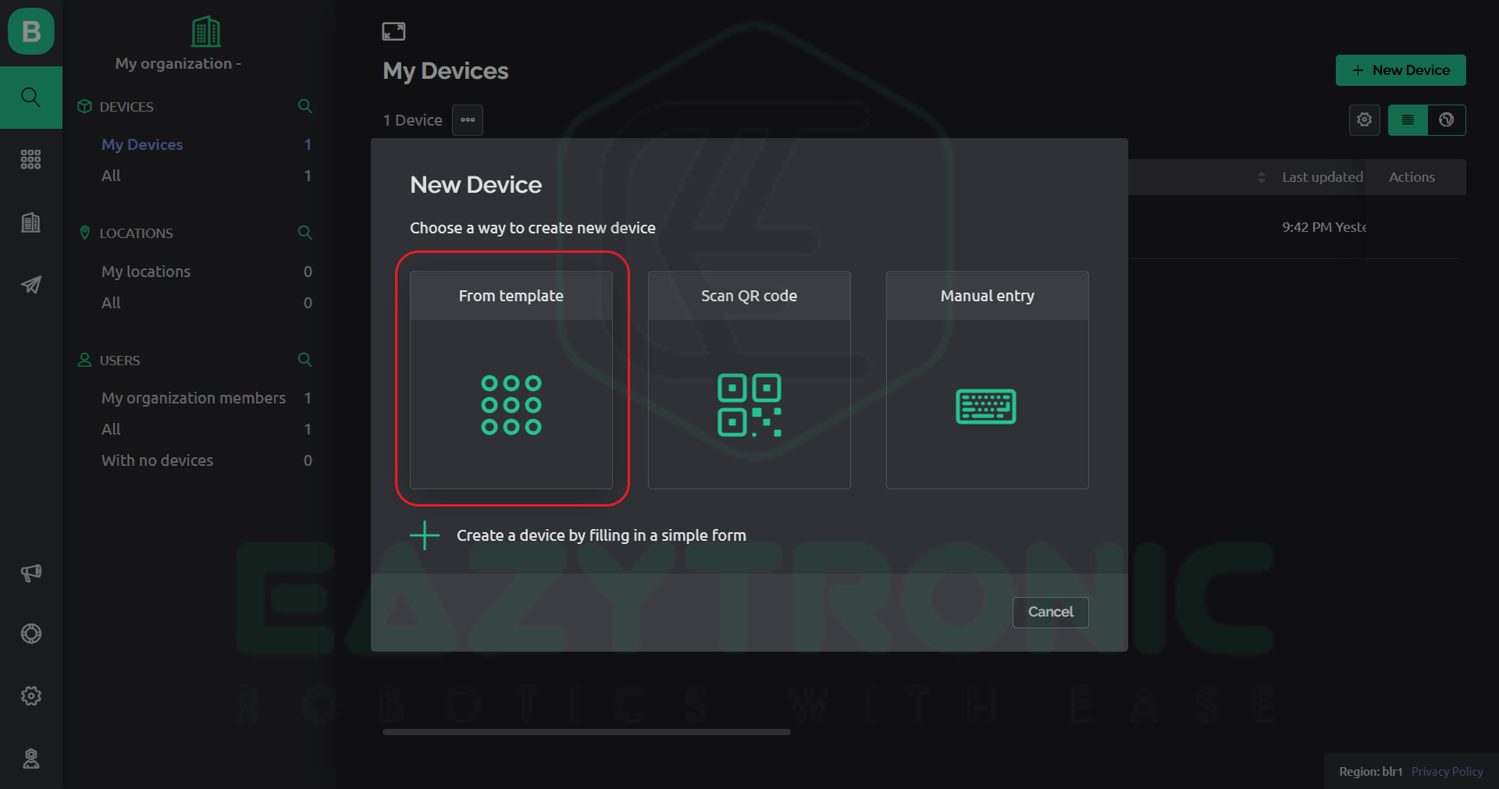Open the Scan QR code option
This screenshot has height=789, width=1499.
(x=749, y=380)
